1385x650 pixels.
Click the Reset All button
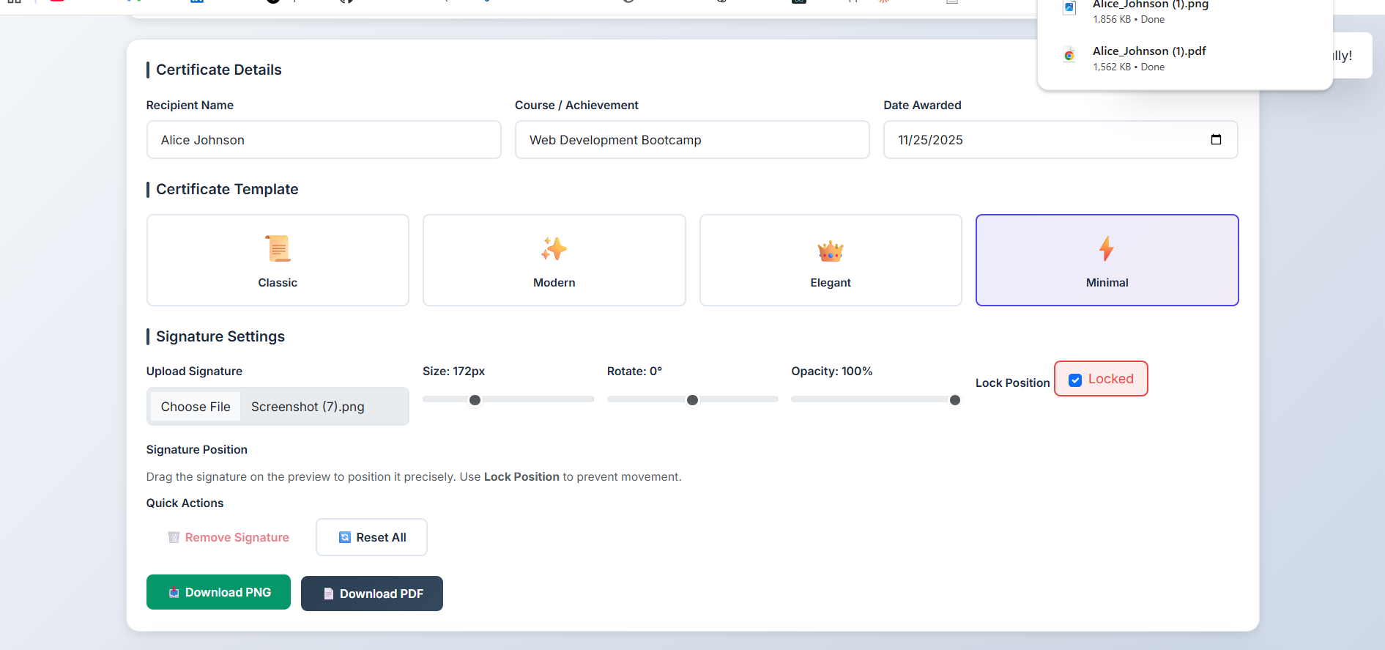[371, 537]
